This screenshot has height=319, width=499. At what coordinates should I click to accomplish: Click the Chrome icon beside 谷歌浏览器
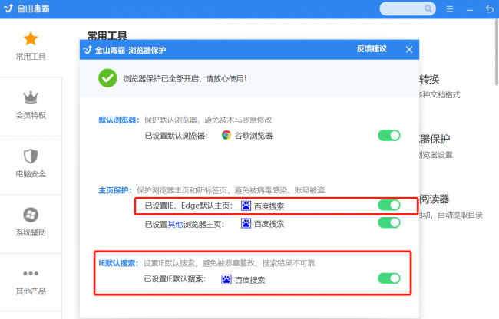[x=226, y=136]
